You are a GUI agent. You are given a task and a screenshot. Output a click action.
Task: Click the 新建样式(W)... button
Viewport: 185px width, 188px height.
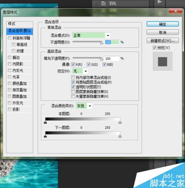[x=163, y=40]
